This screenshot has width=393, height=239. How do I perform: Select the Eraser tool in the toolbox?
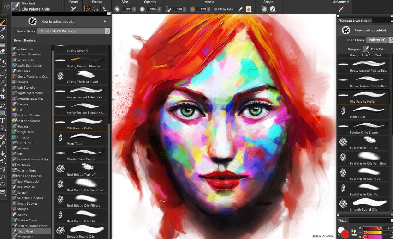pyautogui.click(x=3, y=51)
